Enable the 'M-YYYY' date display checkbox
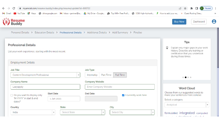Image resolution: width=219 pixels, height=123 pixels. tap(11, 95)
